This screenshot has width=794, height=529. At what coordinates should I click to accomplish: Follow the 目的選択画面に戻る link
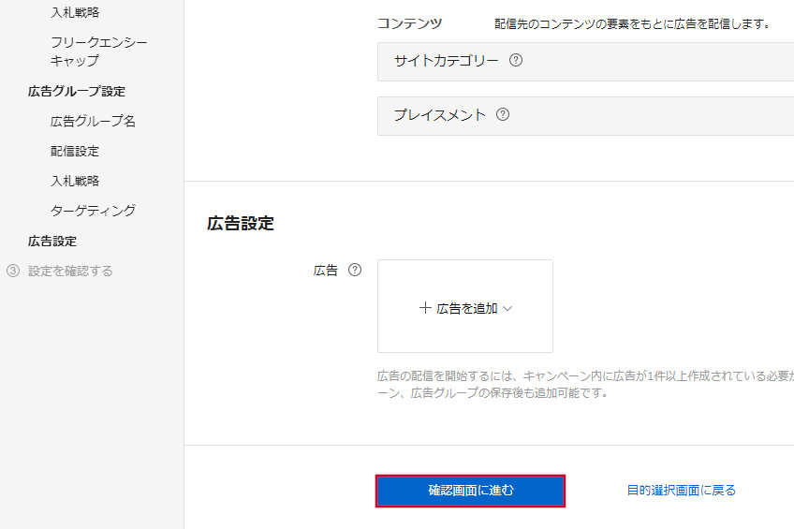(x=681, y=490)
